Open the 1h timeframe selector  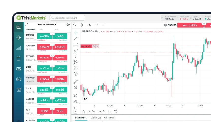(x=75, y=25)
